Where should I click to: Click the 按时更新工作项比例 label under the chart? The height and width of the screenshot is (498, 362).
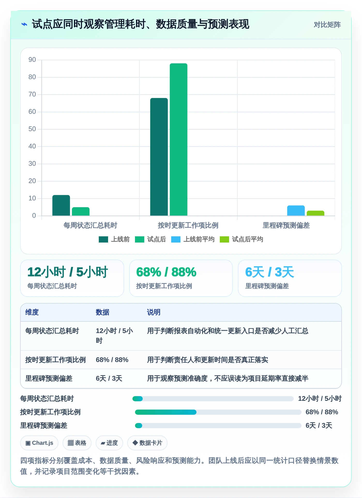click(188, 225)
